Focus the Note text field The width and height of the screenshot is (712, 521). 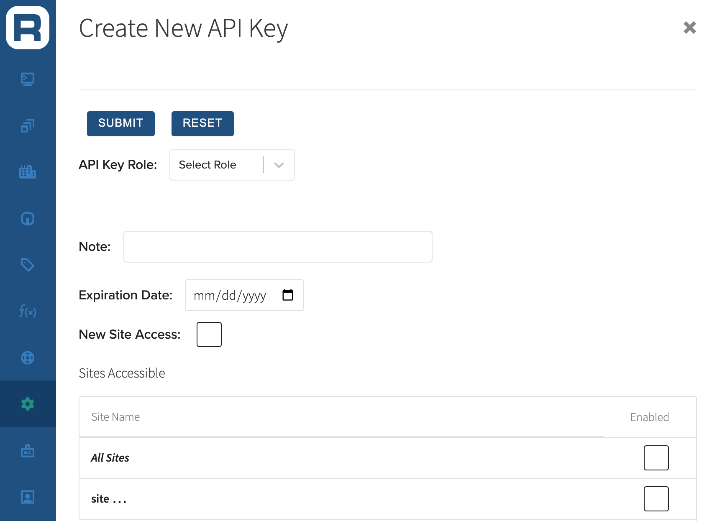coord(278,247)
